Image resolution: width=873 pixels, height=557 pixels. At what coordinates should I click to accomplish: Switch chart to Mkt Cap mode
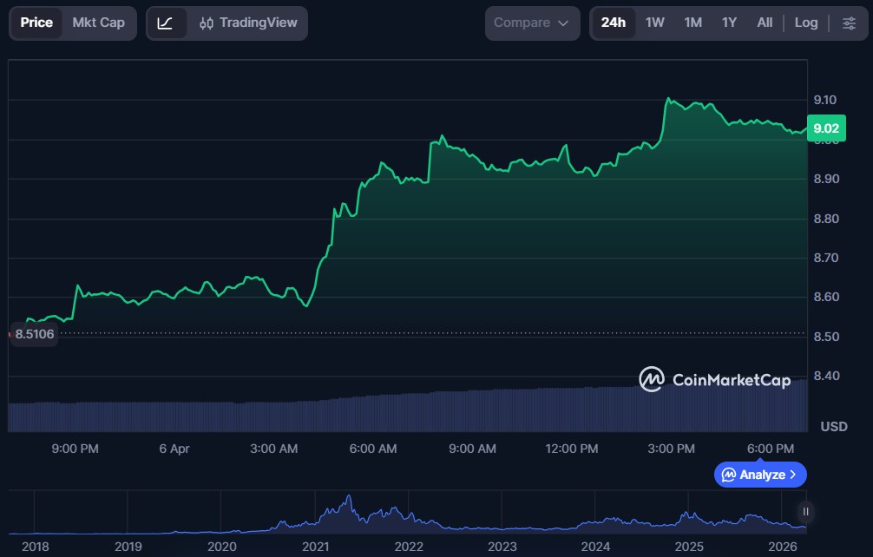coord(98,23)
